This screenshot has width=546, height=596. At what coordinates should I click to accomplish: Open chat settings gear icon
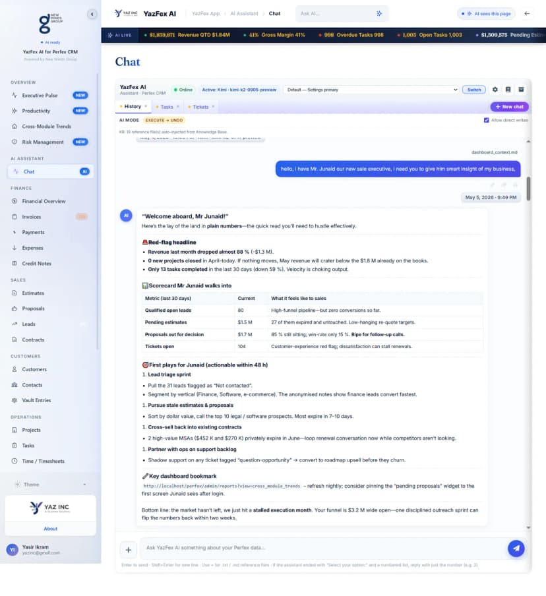click(x=495, y=90)
